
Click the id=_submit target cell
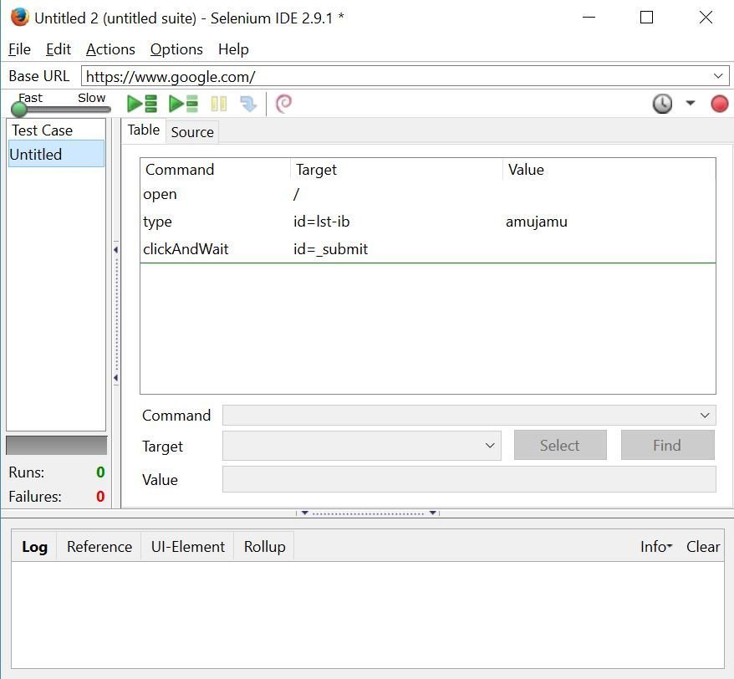click(330, 249)
